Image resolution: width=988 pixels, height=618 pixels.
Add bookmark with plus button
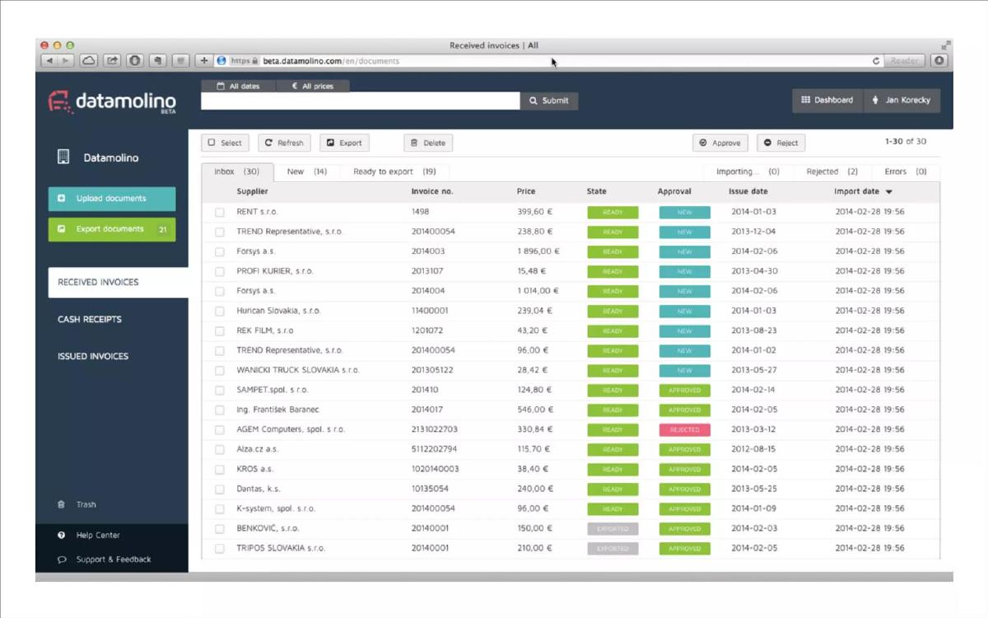pos(204,61)
